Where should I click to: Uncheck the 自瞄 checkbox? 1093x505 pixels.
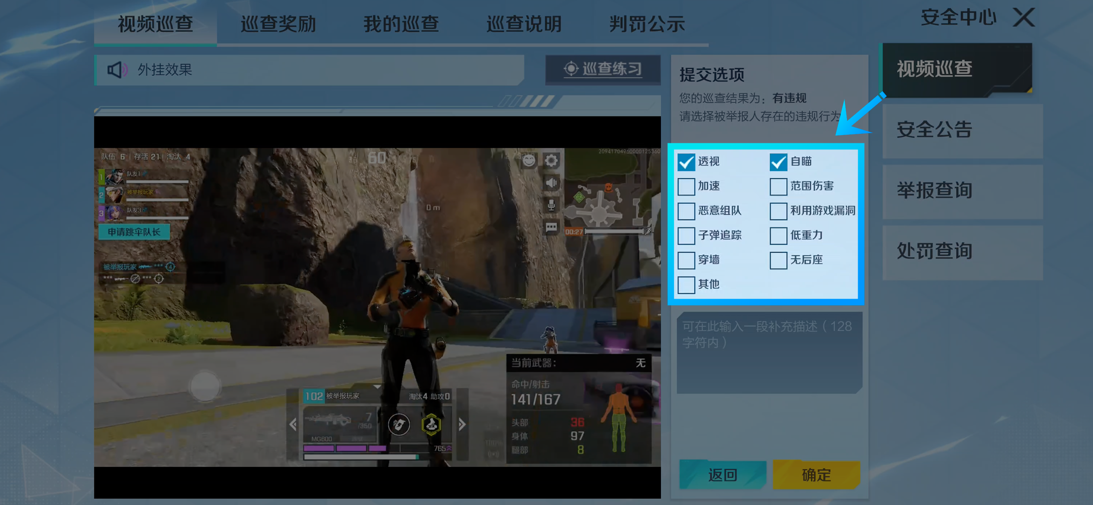tap(778, 162)
